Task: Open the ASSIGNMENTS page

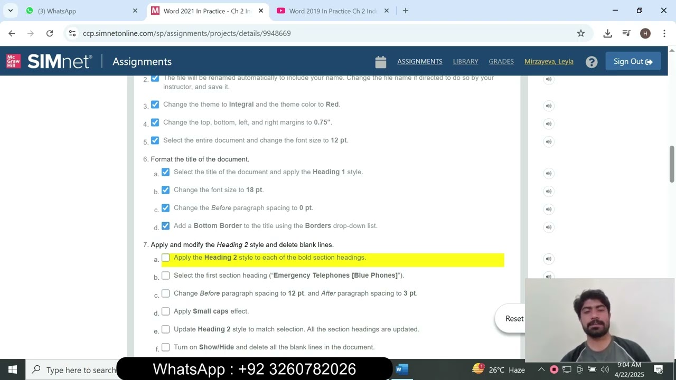Action: coord(420,62)
